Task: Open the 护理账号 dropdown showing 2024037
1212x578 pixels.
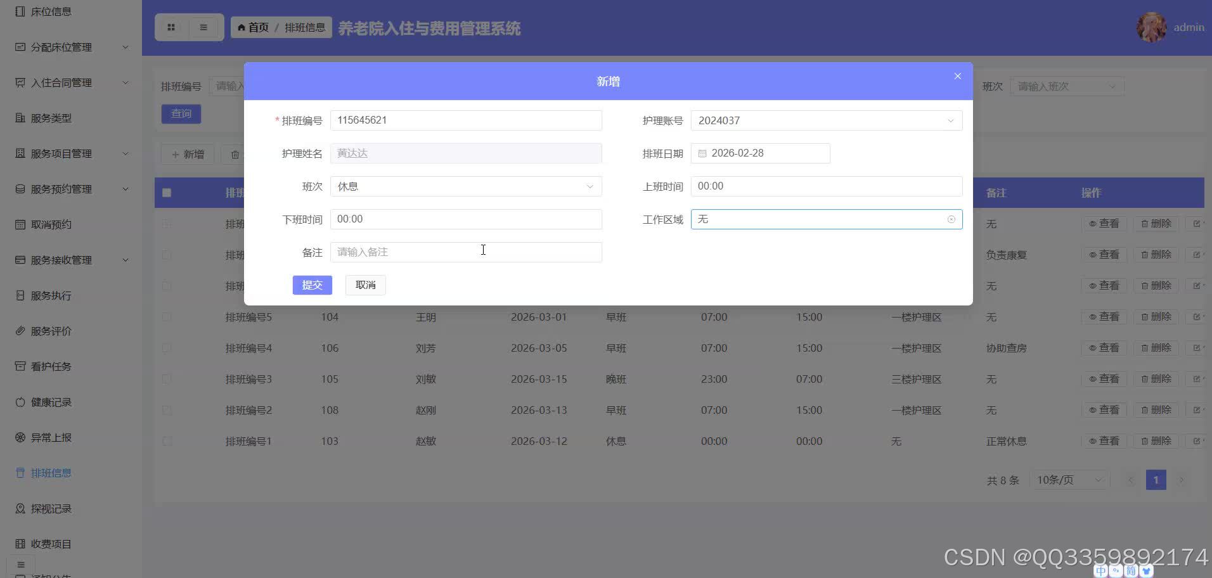Action: coord(827,120)
